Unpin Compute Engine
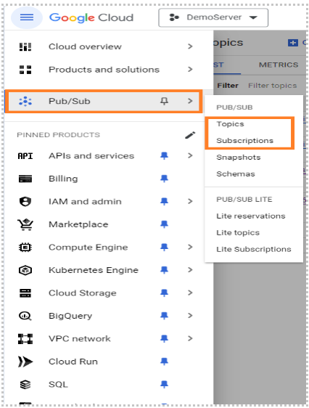 164,247
